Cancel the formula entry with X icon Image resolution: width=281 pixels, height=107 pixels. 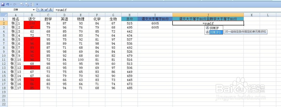[x=42, y=10]
